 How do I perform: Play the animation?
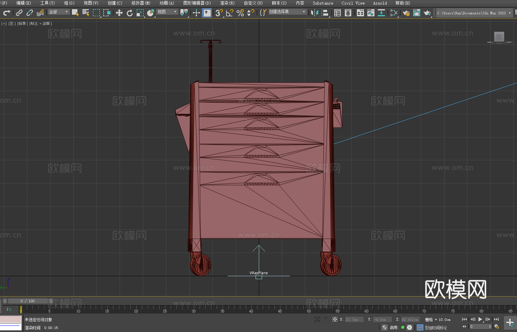pos(480,319)
